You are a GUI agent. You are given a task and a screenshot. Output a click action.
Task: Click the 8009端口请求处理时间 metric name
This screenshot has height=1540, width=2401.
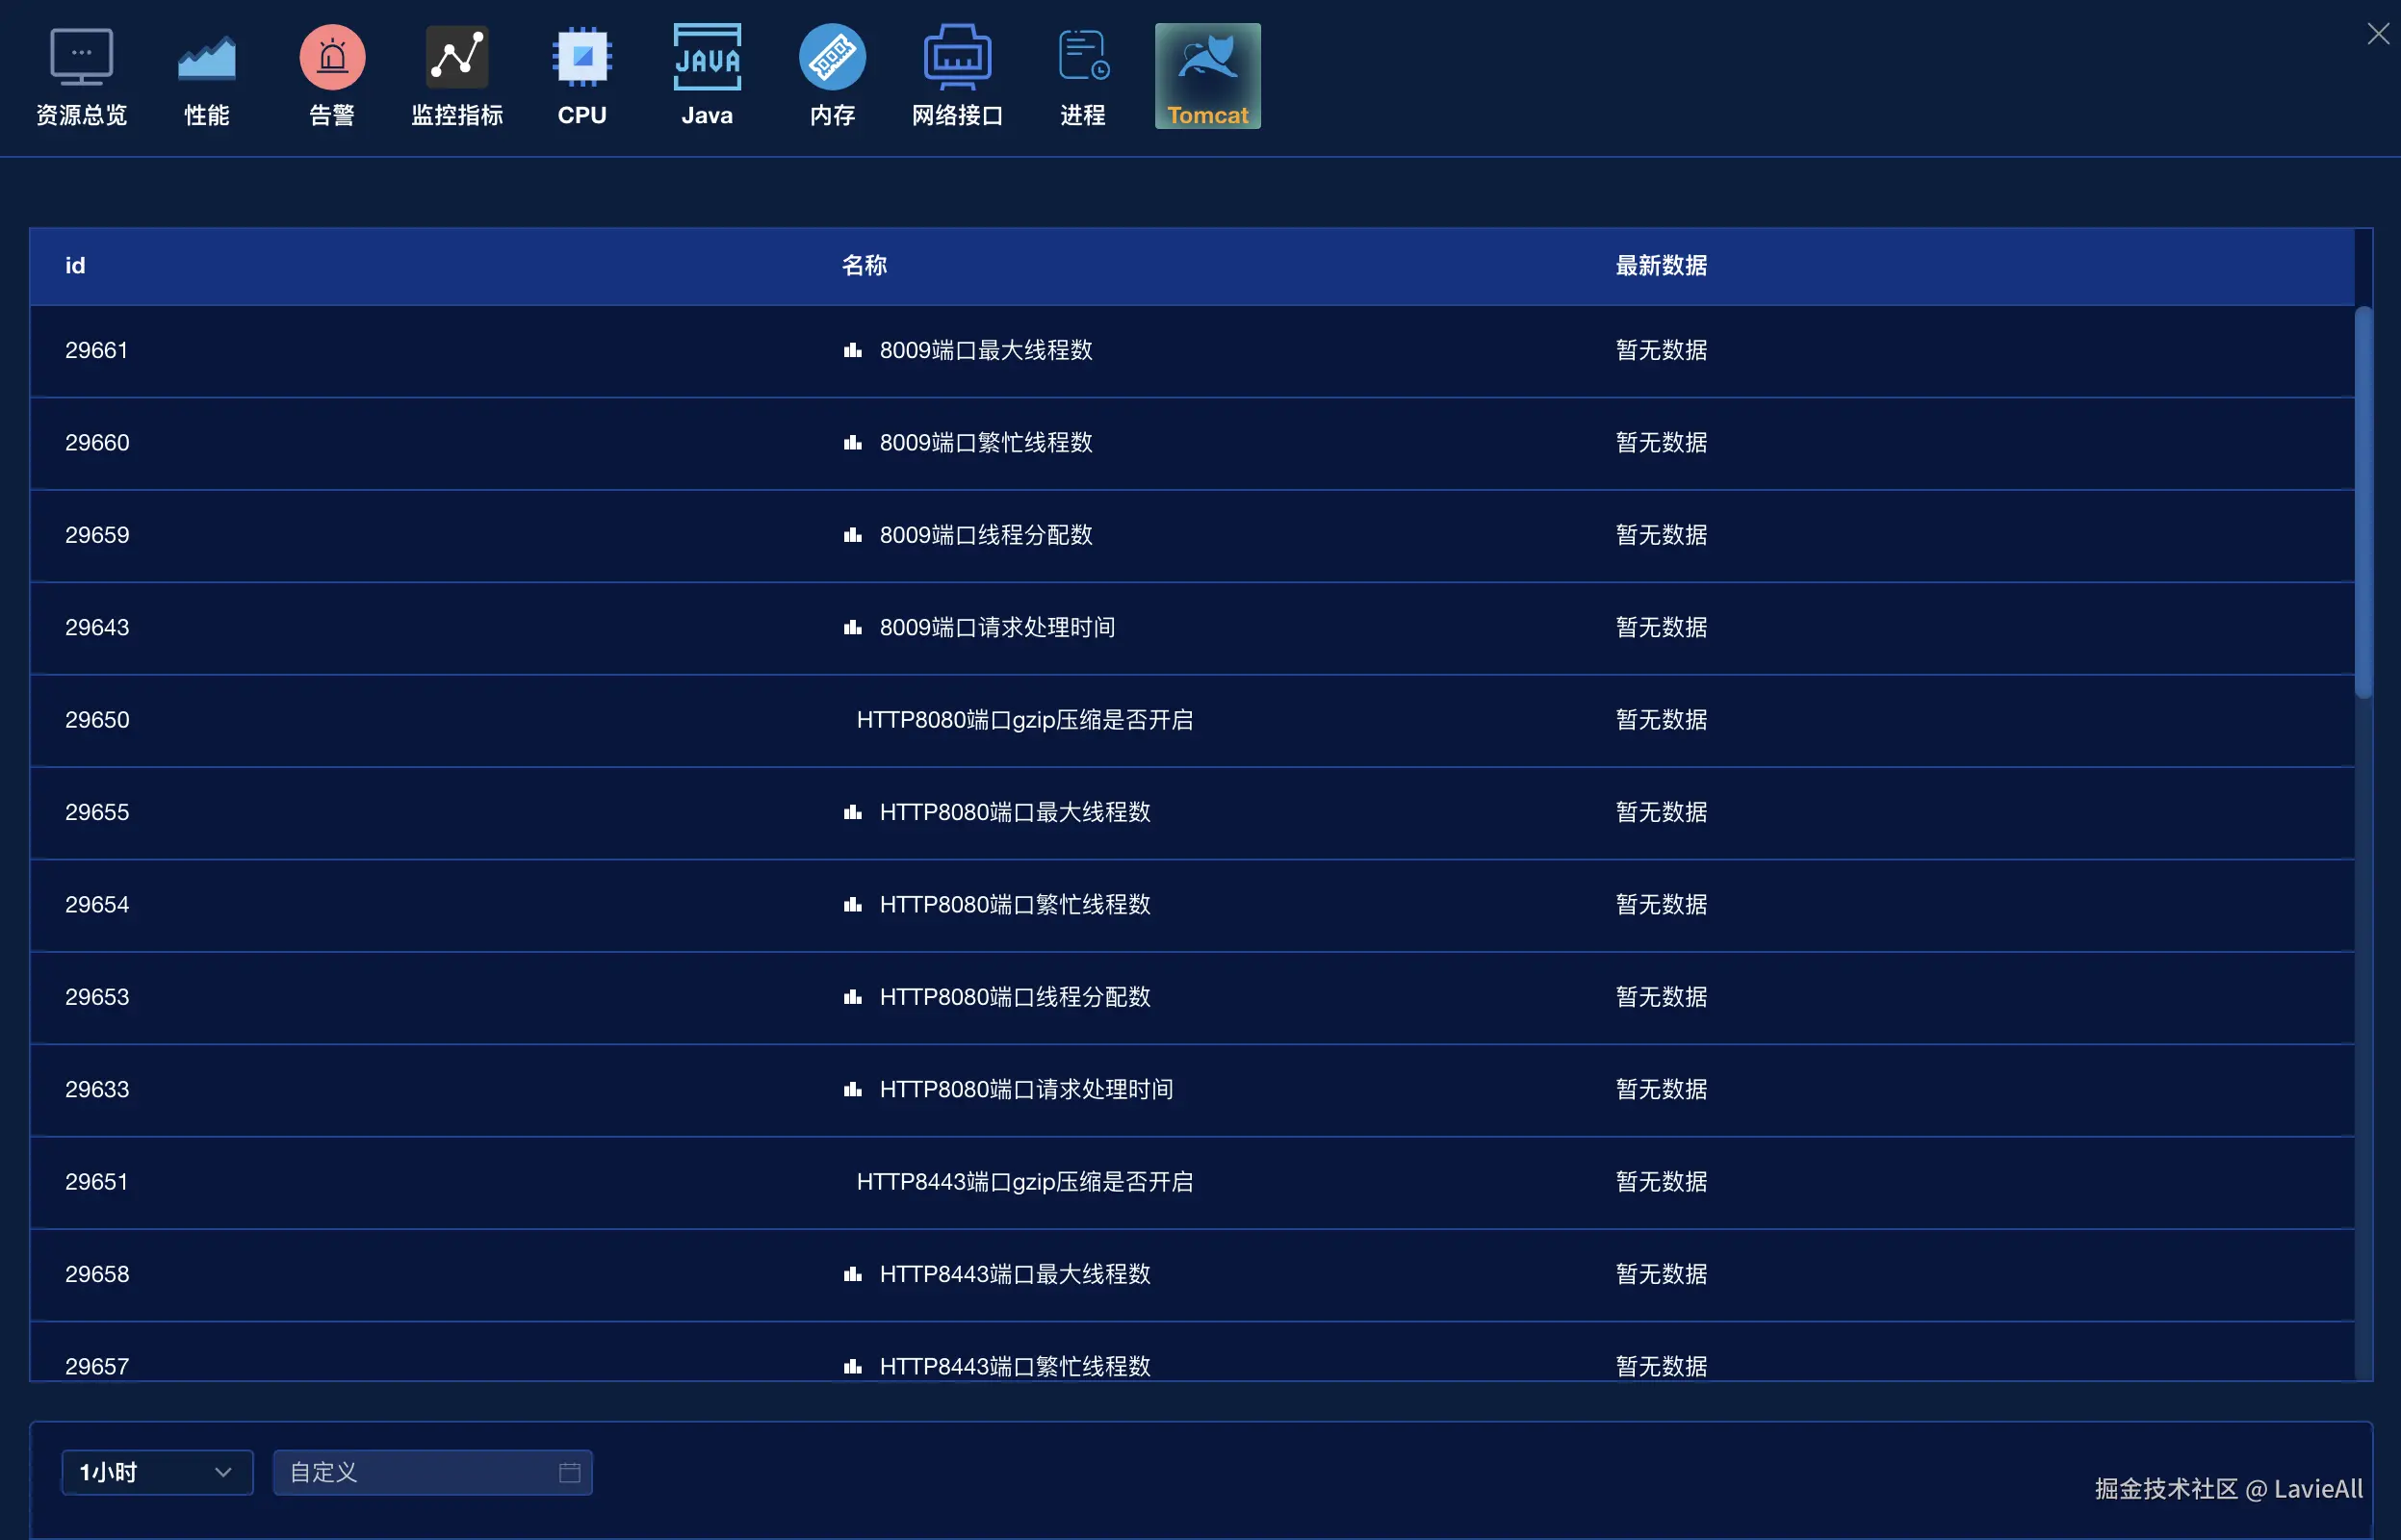click(x=997, y=627)
